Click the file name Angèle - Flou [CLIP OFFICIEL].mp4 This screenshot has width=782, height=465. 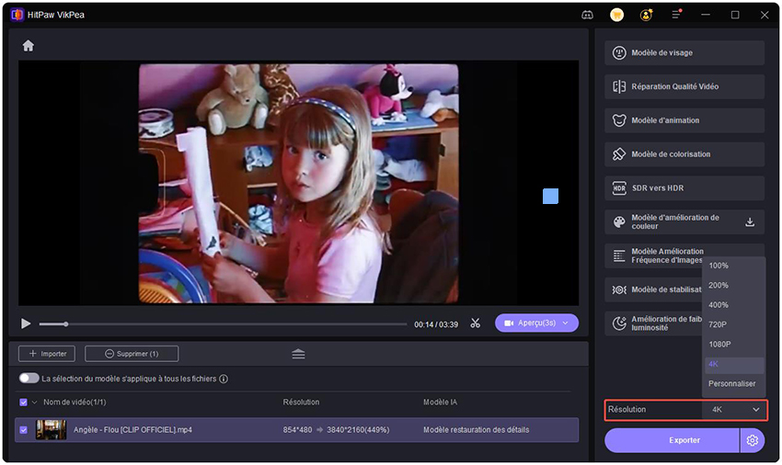pos(132,430)
